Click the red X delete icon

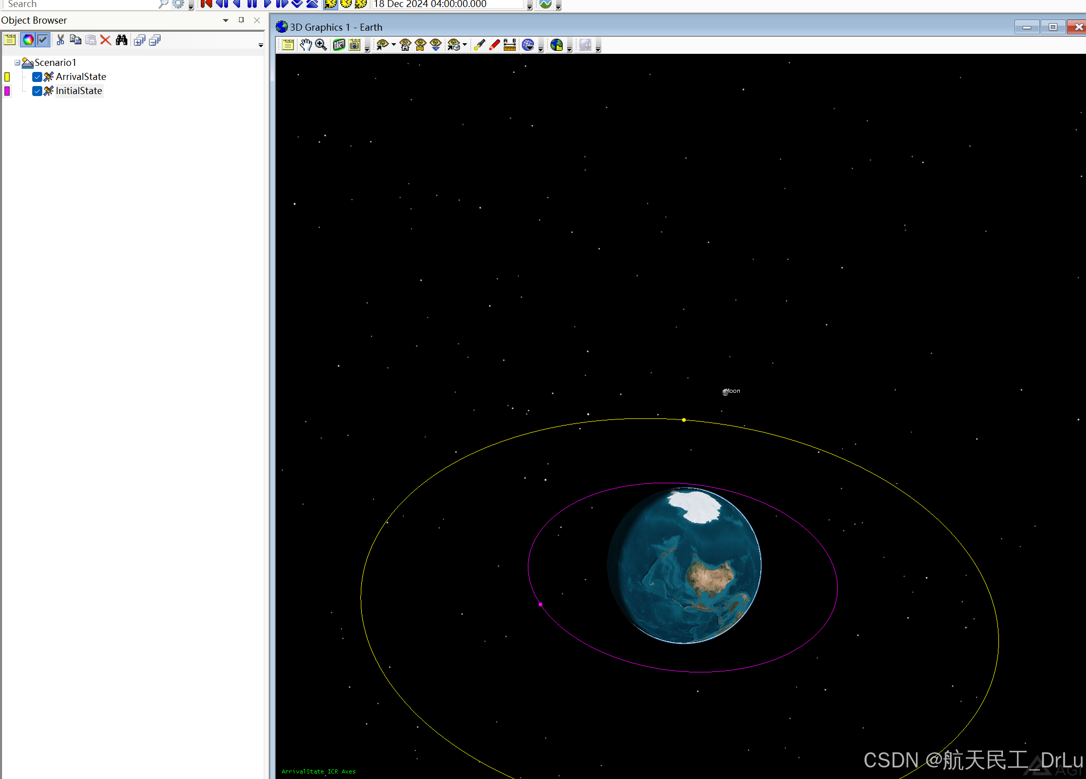pos(106,40)
